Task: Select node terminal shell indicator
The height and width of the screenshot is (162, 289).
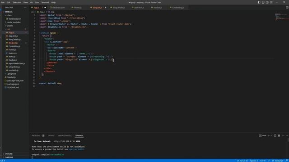Action: click(262, 135)
